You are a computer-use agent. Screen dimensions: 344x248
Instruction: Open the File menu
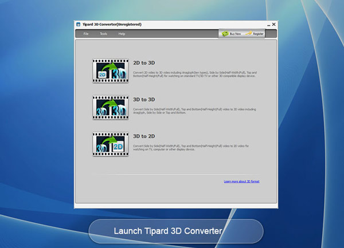pos(86,34)
